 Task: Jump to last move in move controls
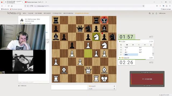coord(145,45)
